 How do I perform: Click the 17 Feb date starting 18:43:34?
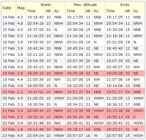[8, 48]
